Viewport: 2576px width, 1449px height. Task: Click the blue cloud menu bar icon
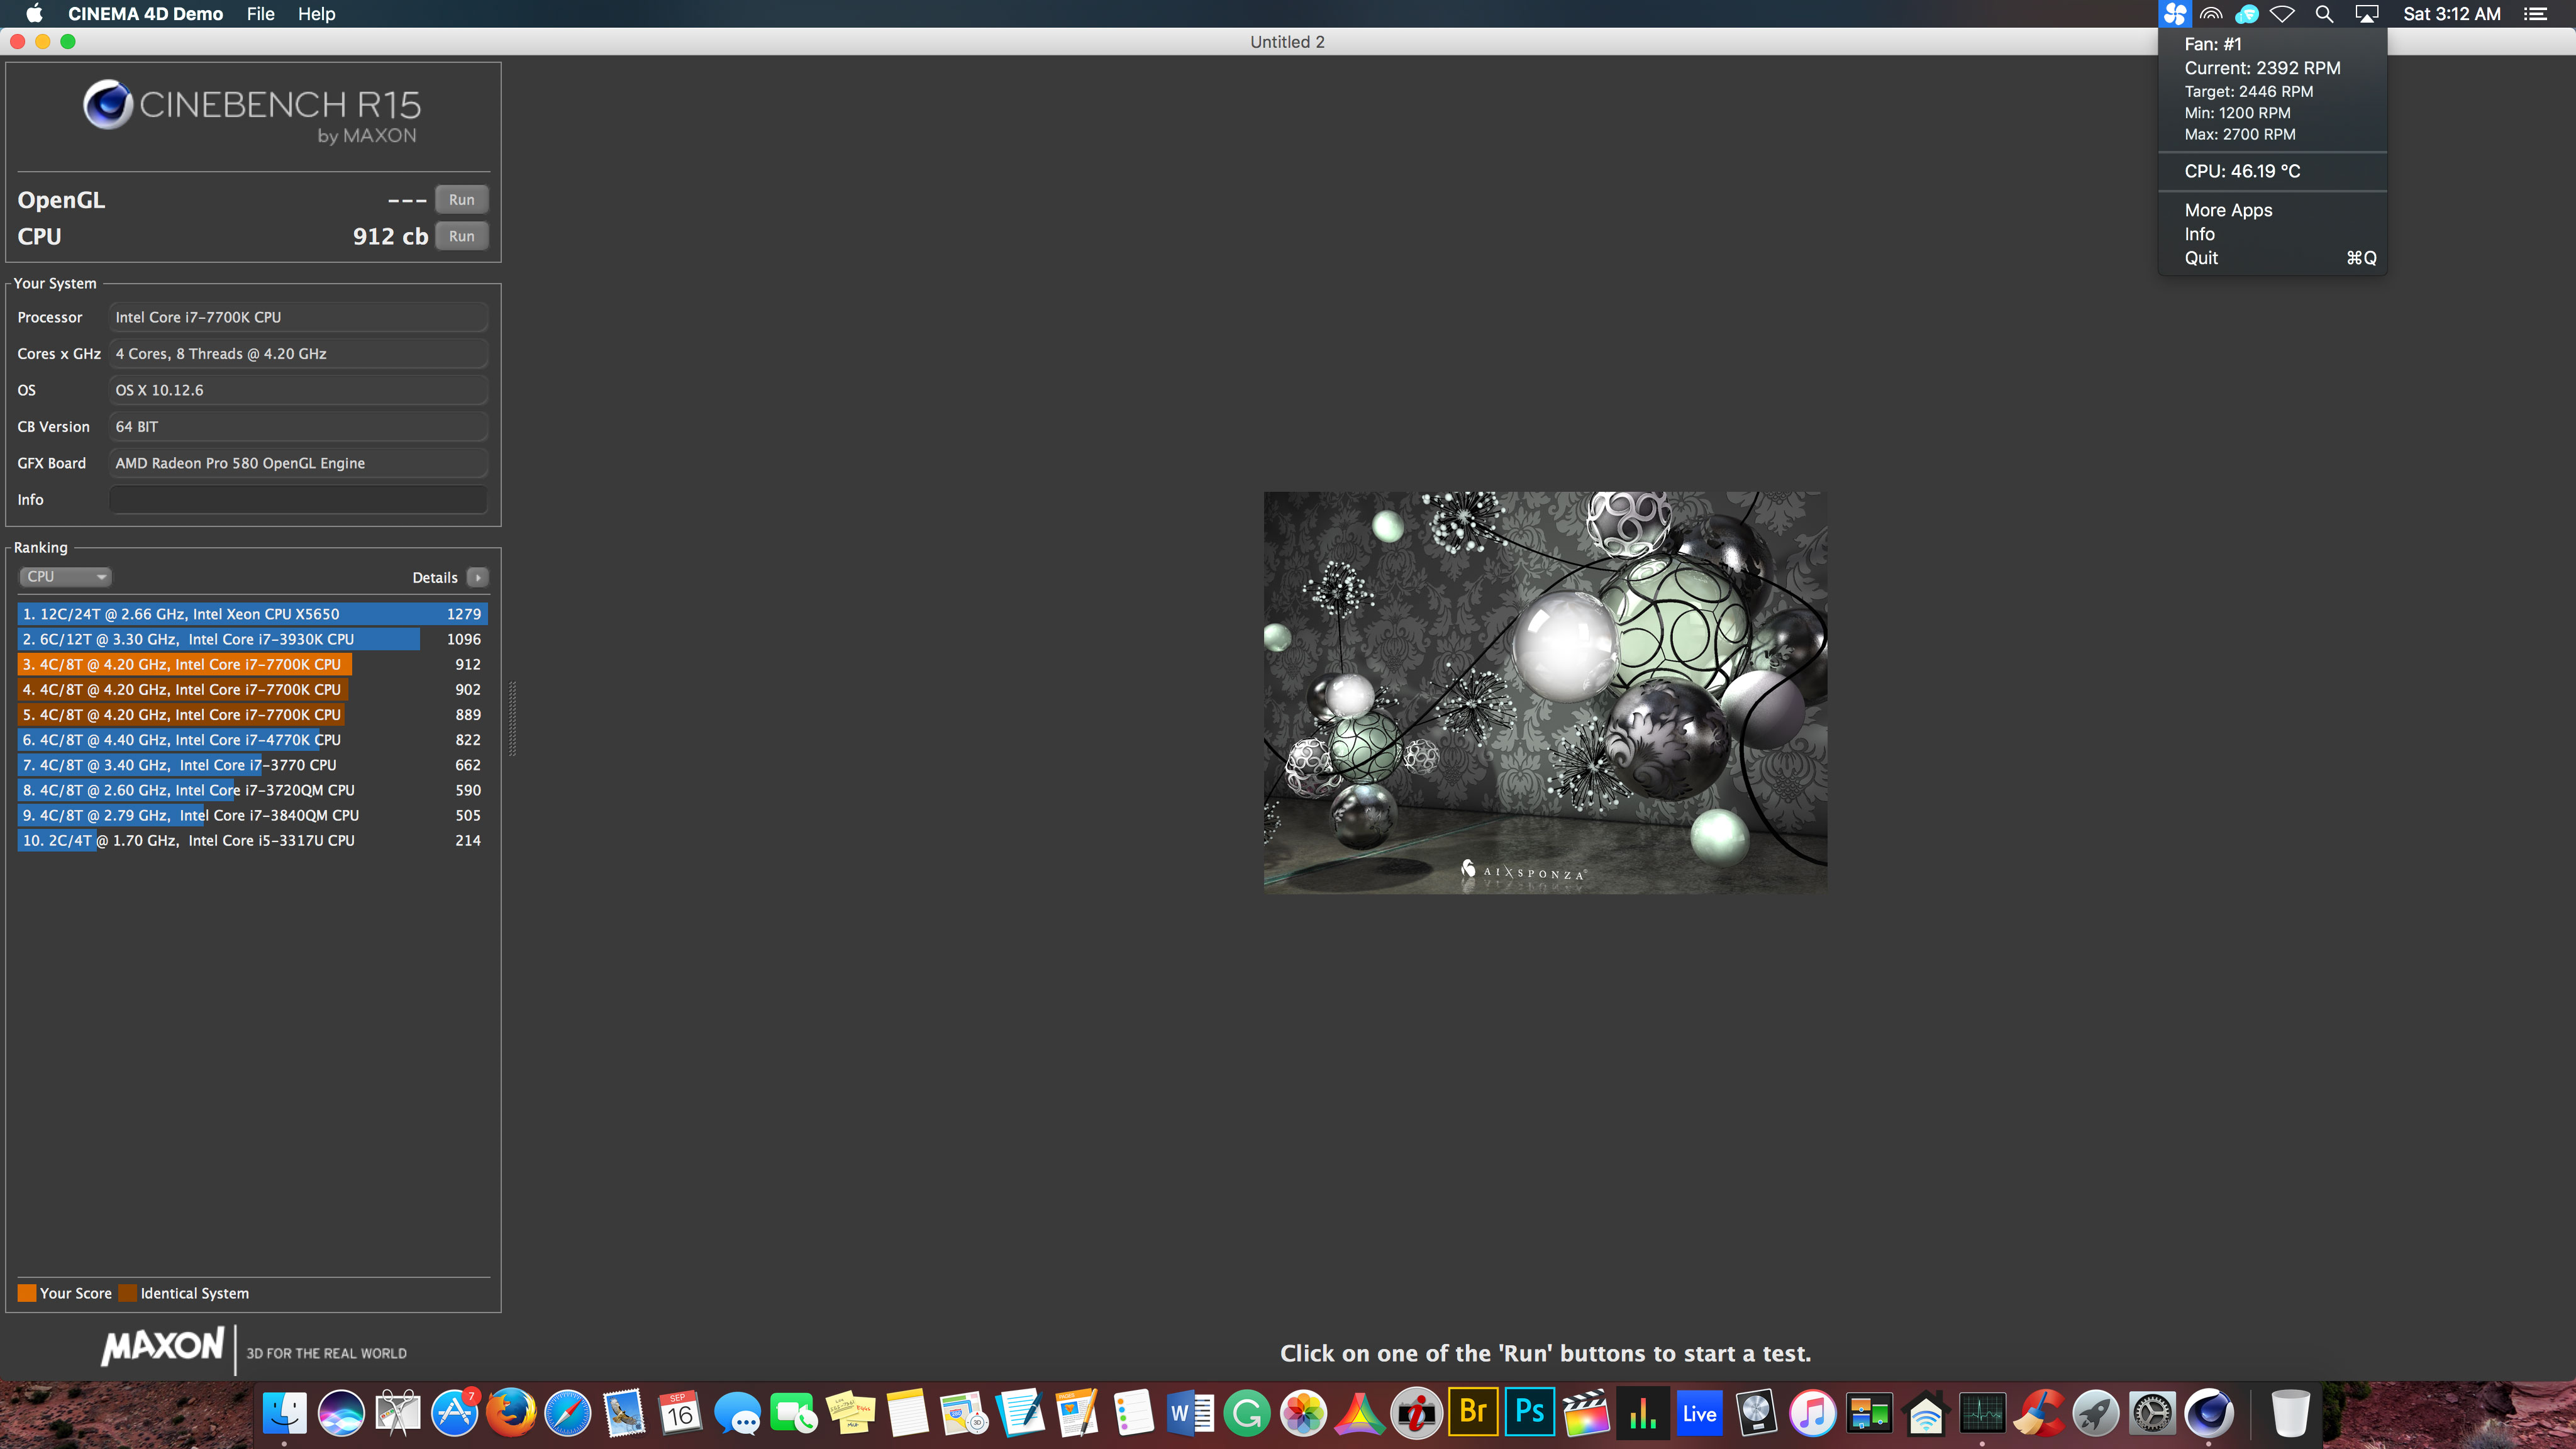pos(2246,14)
